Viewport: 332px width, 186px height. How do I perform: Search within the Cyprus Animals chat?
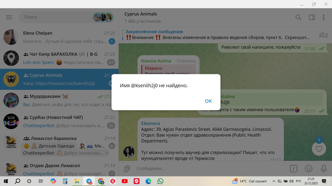pos(298,17)
